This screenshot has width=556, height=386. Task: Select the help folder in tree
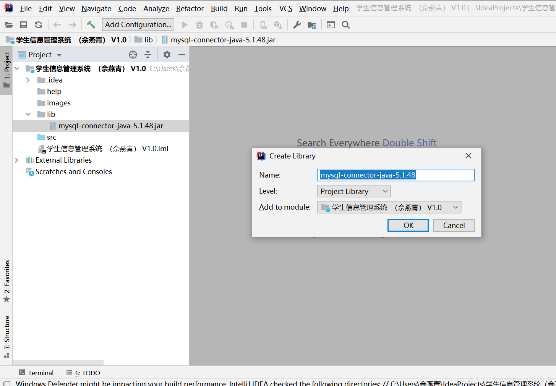[54, 92]
